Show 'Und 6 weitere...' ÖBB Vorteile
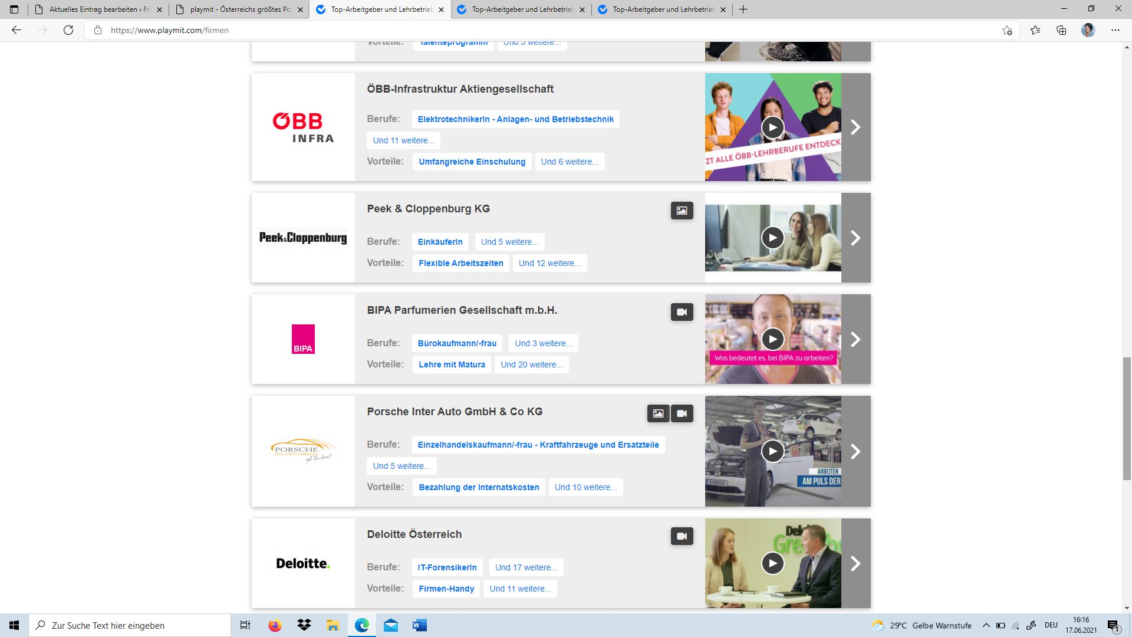The height and width of the screenshot is (637, 1132). click(570, 162)
